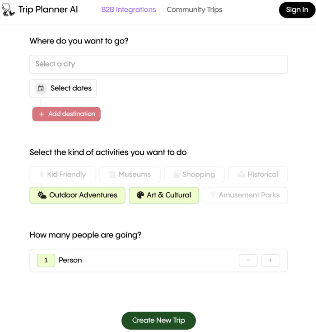Image resolution: width=316 pixels, height=332 pixels.
Task: Click the Museums building icon
Action: click(112, 175)
